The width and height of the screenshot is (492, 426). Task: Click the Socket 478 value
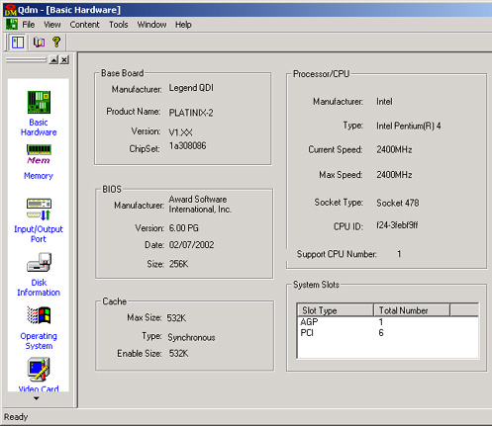398,203
